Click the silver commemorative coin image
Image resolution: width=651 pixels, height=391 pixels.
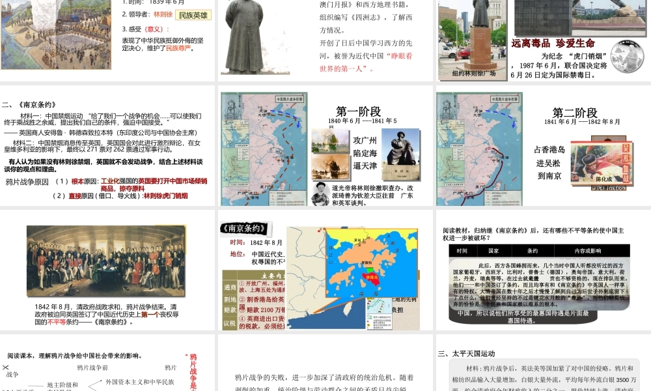pos(627,57)
